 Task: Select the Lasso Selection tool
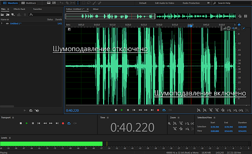click(x=89, y=3)
